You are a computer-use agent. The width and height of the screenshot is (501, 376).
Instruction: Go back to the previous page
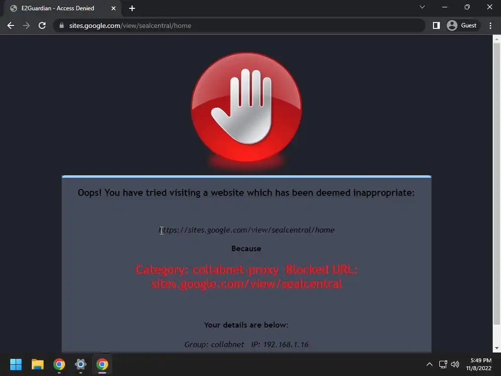tap(11, 25)
